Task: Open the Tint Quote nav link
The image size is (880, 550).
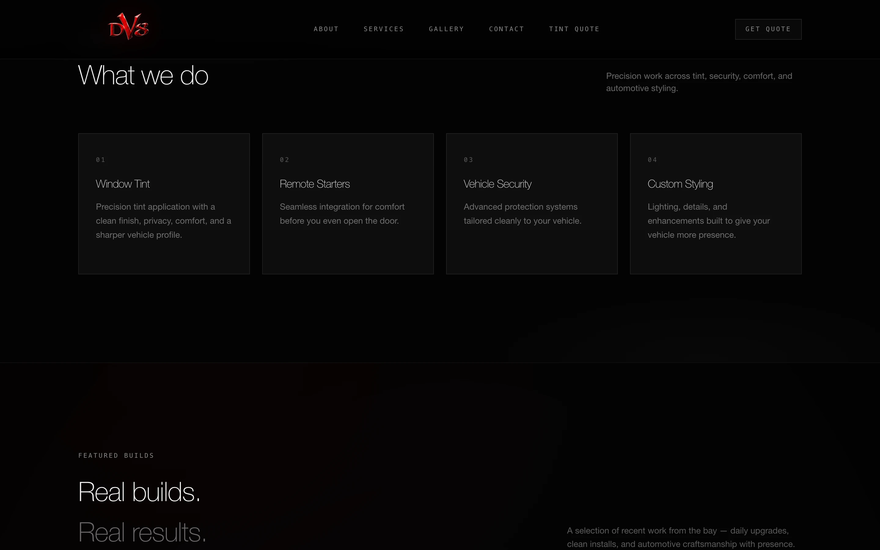Action: 574,29
